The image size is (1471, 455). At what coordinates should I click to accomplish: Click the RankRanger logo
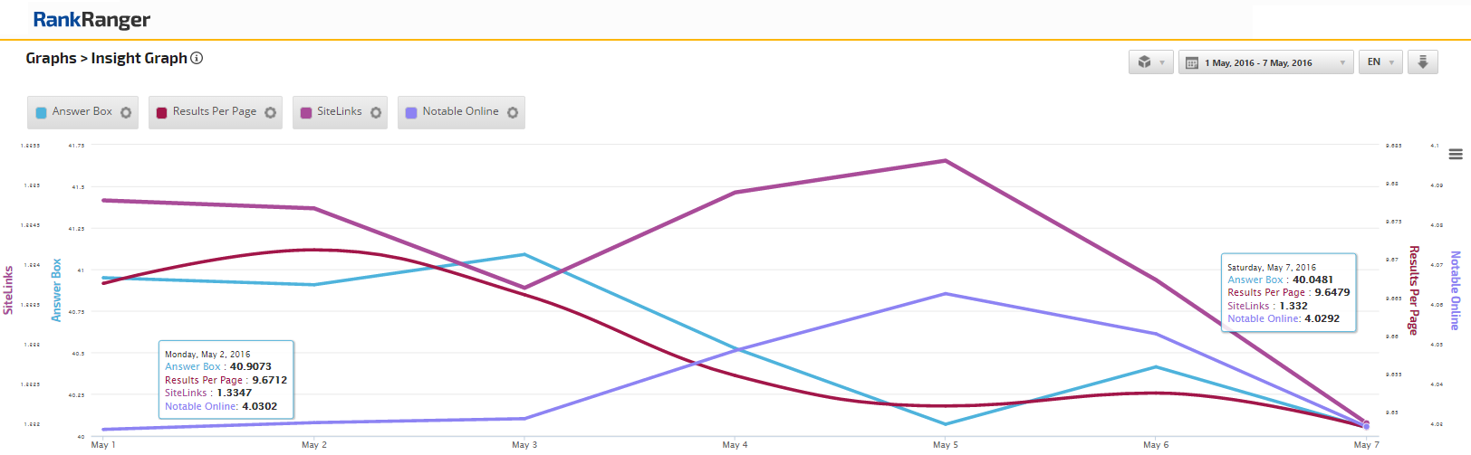(91, 20)
